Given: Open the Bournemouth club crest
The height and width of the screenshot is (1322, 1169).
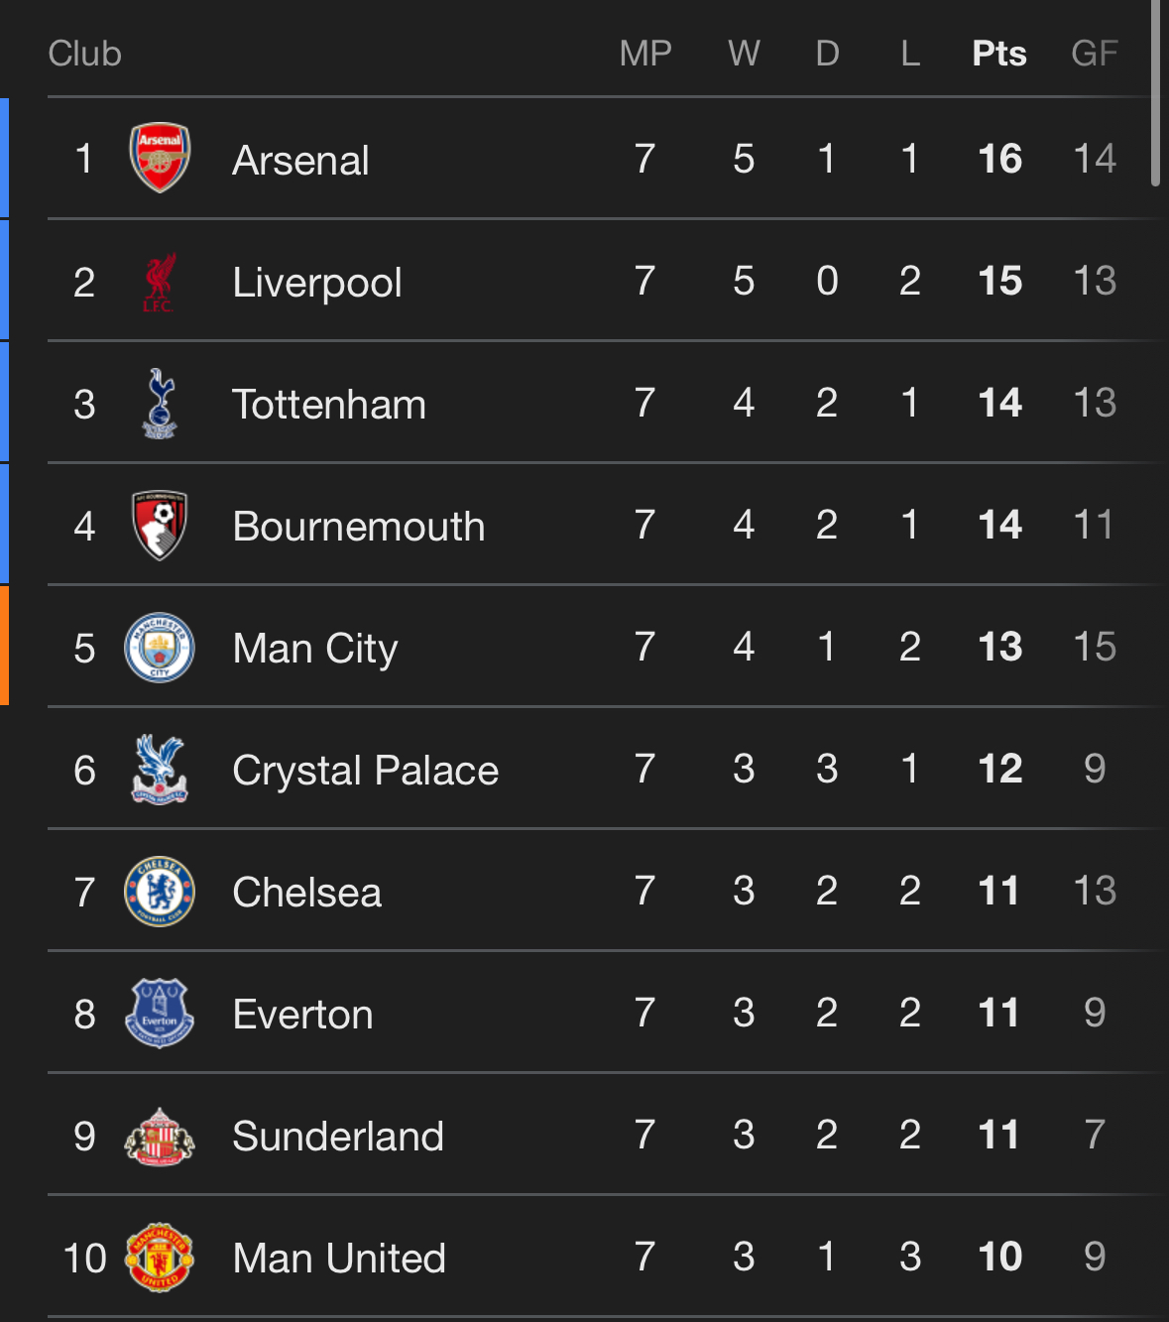Looking at the screenshot, I should [160, 526].
